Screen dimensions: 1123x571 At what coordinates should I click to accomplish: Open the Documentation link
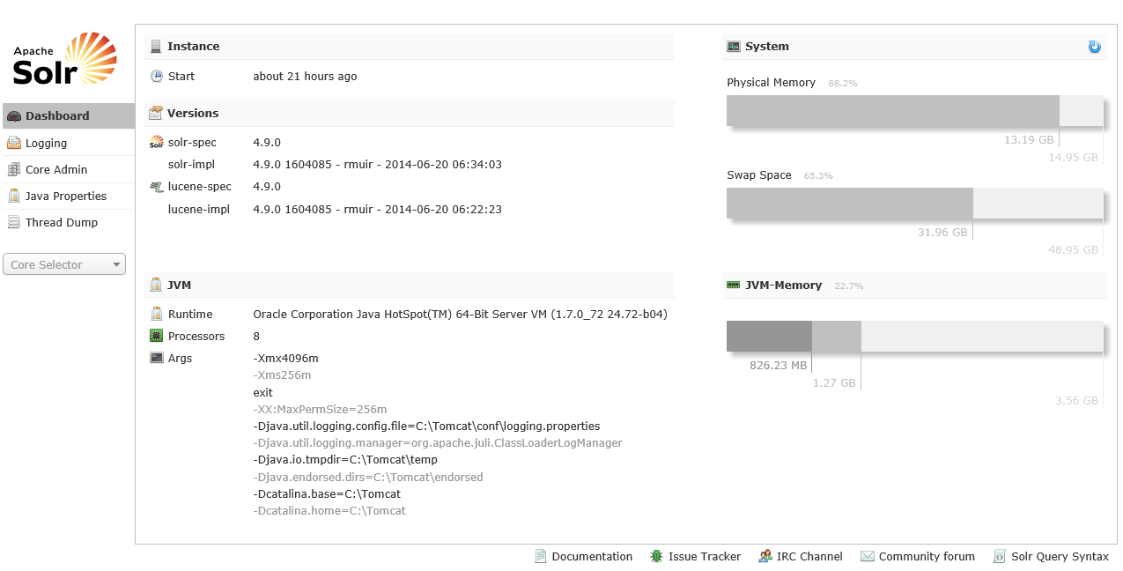[x=592, y=556]
